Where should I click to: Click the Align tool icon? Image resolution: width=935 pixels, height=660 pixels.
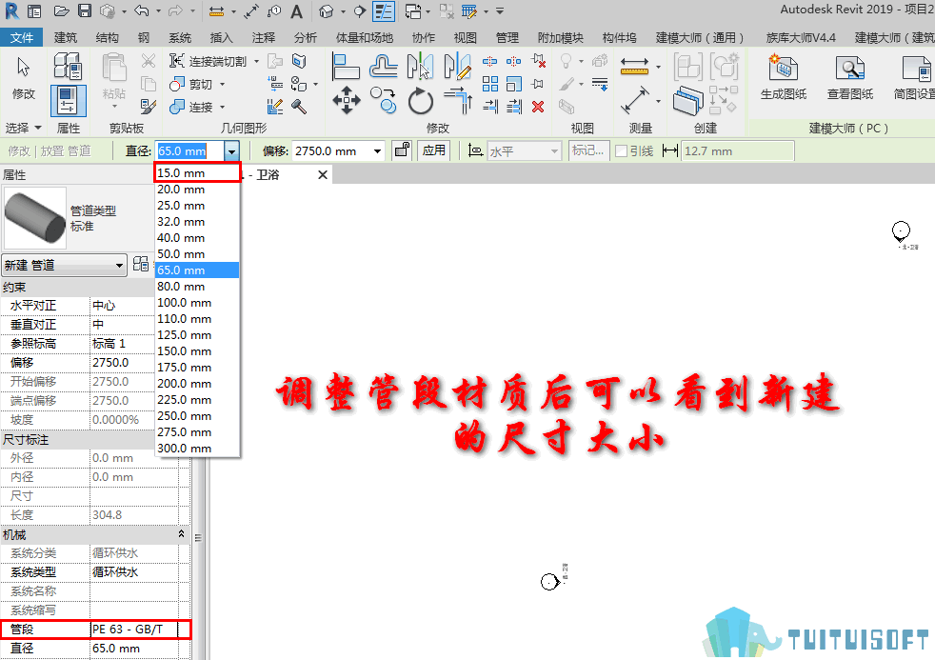click(x=346, y=66)
